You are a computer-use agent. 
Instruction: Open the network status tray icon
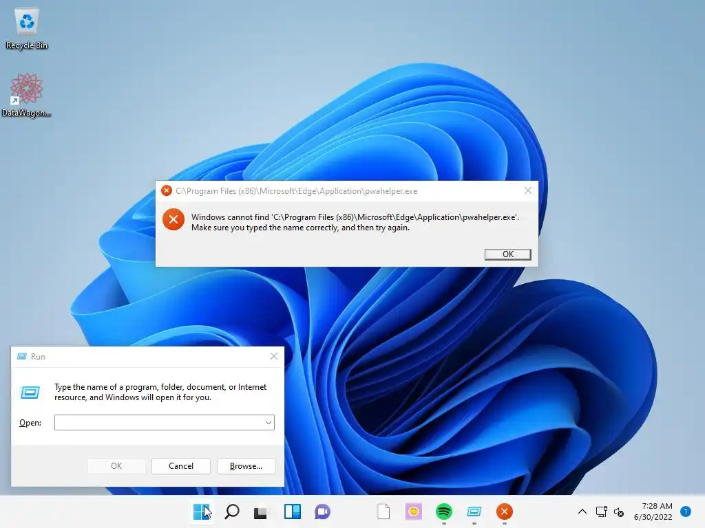[x=601, y=511]
